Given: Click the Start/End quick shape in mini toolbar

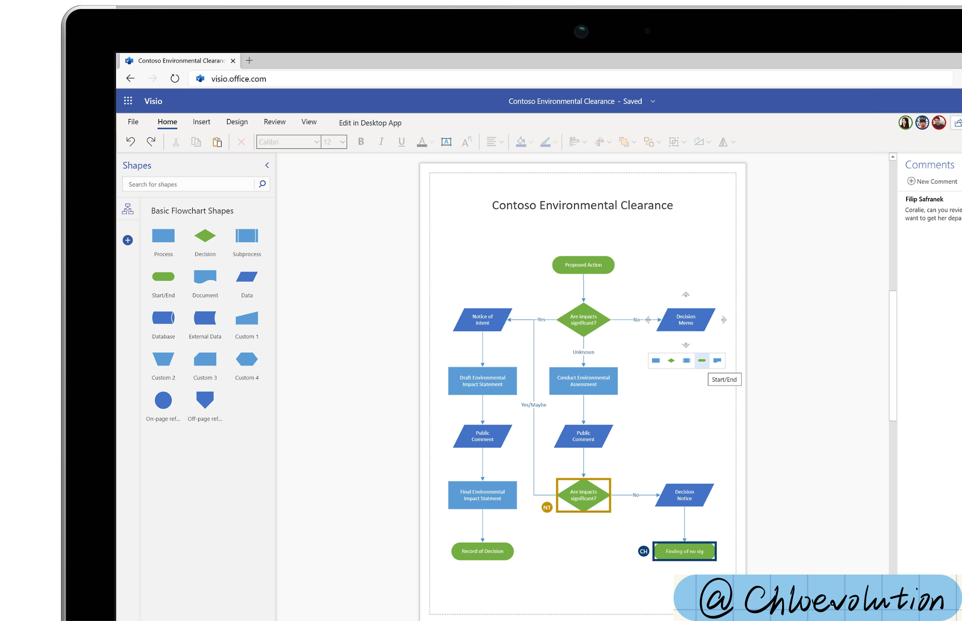Looking at the screenshot, I should 702,360.
